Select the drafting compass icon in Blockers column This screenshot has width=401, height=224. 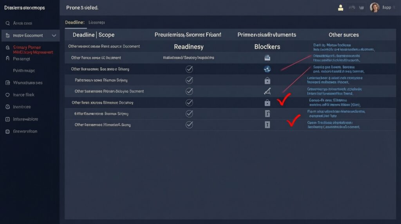click(x=267, y=91)
